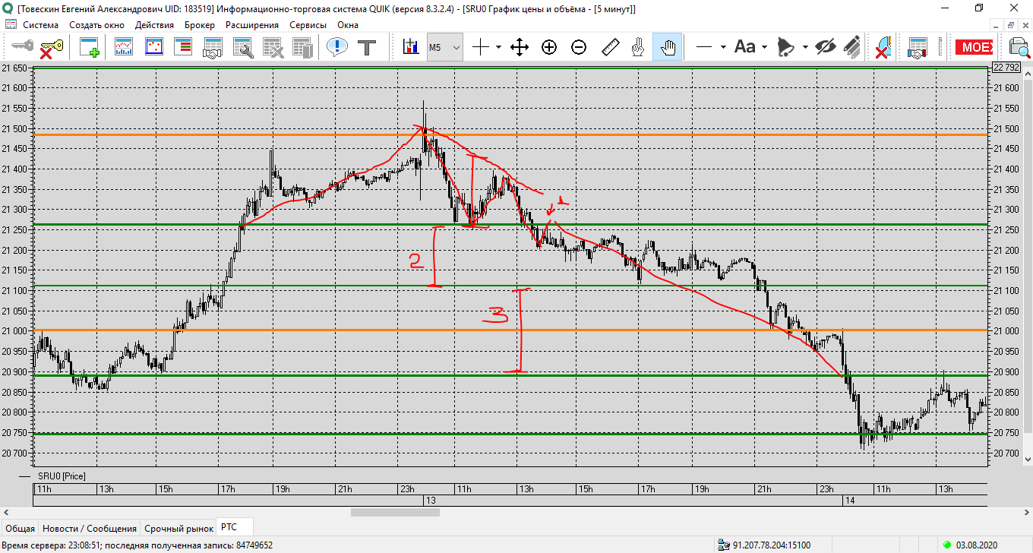This screenshot has height=553, width=1033.
Task: Open the M5 timeframe dropdown
Action: pos(444,47)
